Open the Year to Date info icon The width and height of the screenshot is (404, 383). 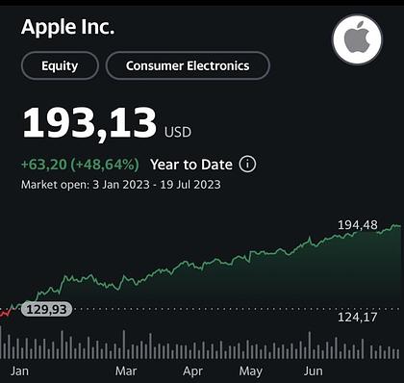point(247,165)
